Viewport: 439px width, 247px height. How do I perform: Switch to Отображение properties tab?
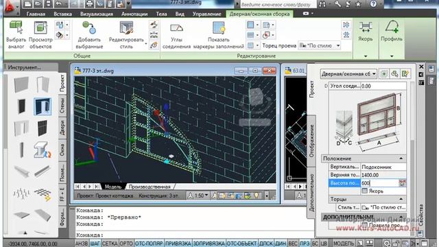[311, 141]
